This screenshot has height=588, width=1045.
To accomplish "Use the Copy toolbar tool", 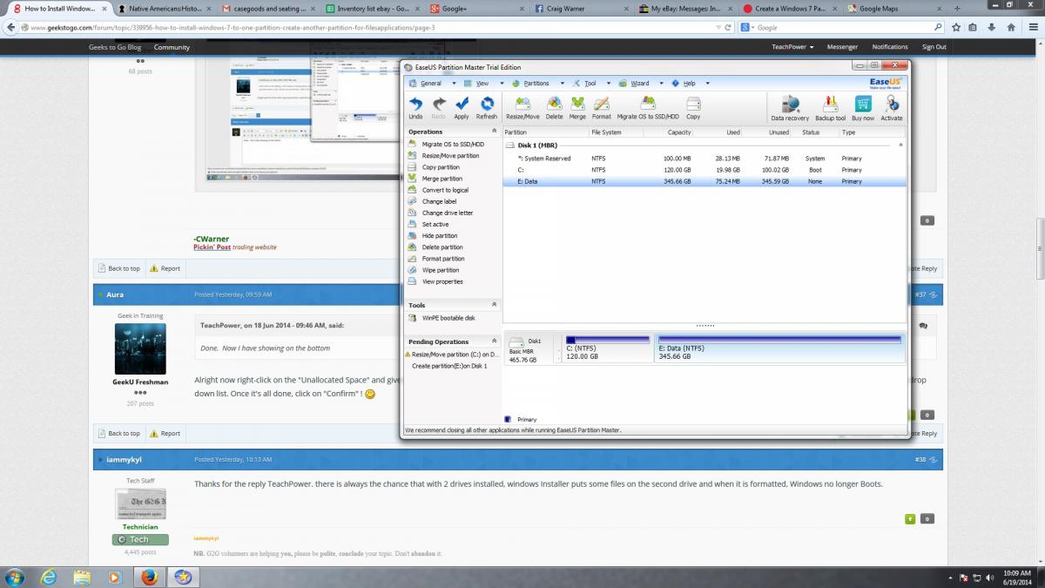I will click(x=693, y=108).
